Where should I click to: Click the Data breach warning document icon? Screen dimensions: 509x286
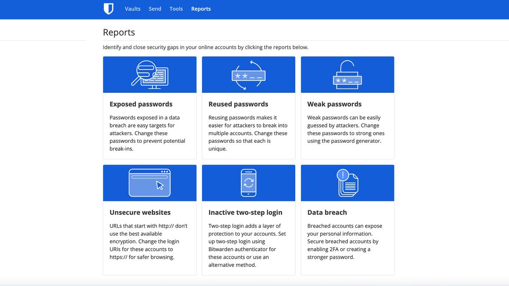tap(347, 183)
